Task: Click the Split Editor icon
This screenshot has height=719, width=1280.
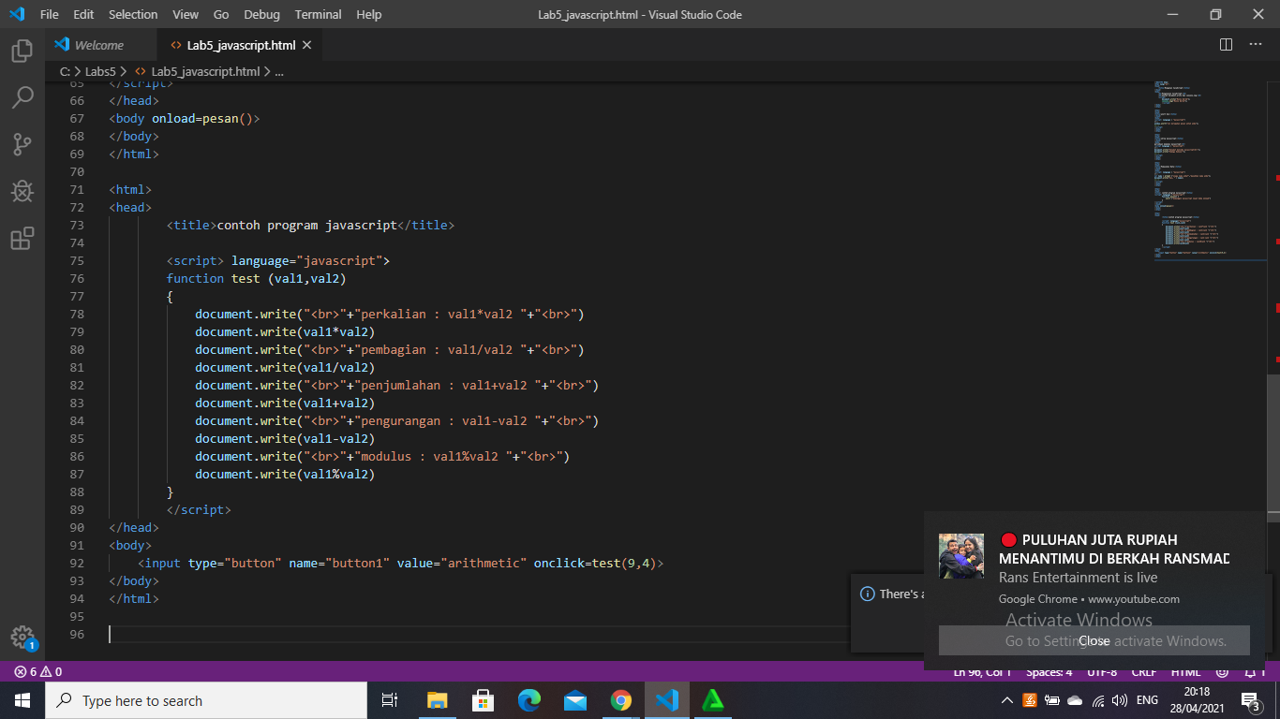Action: point(1225,44)
